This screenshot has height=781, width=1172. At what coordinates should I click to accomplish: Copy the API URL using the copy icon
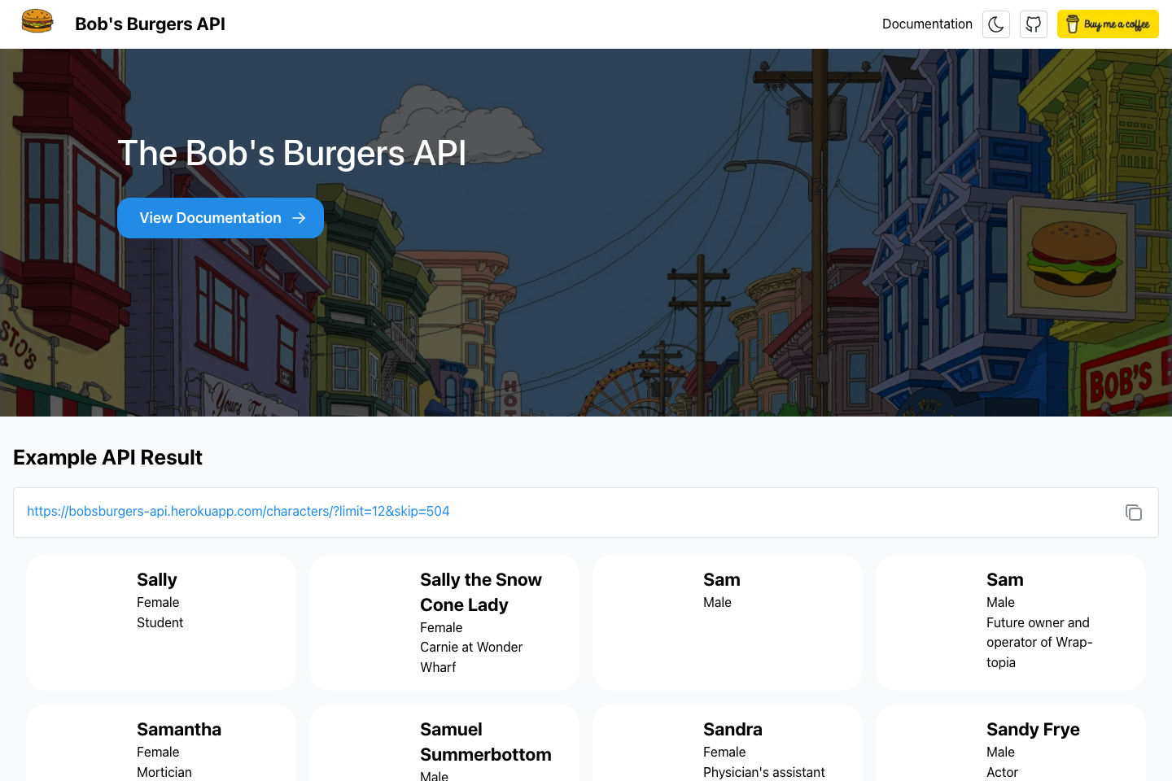[x=1134, y=513]
